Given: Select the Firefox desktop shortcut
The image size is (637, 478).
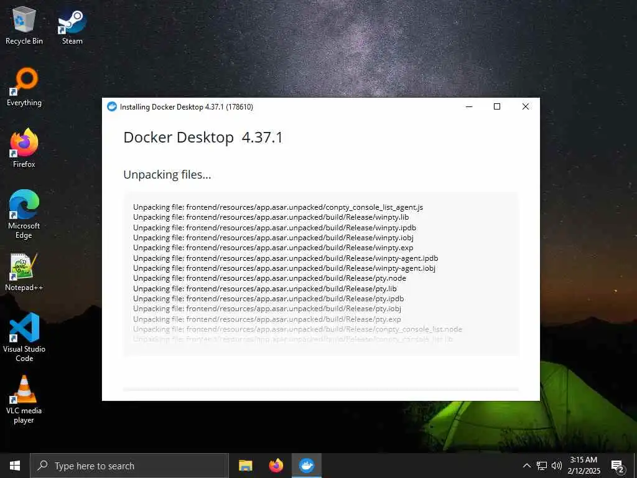Looking at the screenshot, I should pos(24,148).
